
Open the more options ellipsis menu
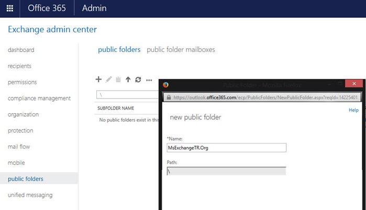[x=149, y=80]
